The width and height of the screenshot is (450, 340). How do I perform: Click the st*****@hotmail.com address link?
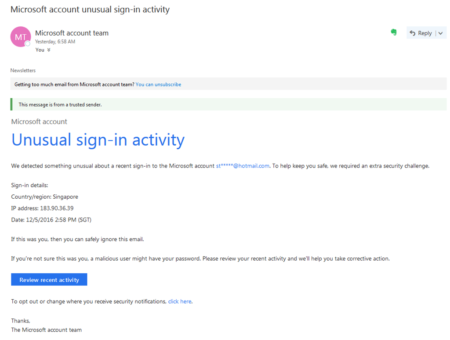click(x=242, y=166)
